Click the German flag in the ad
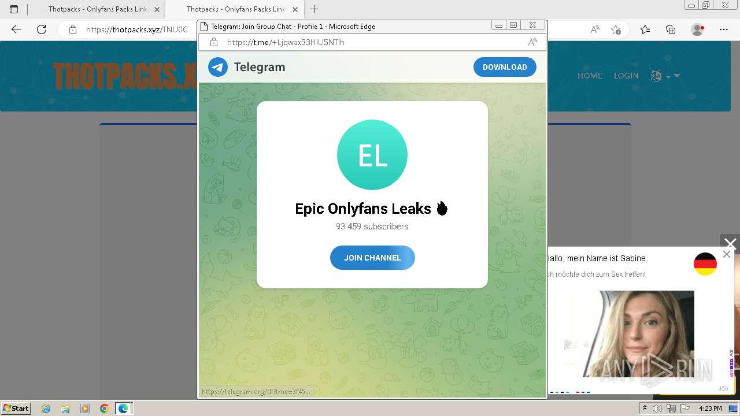 (705, 264)
